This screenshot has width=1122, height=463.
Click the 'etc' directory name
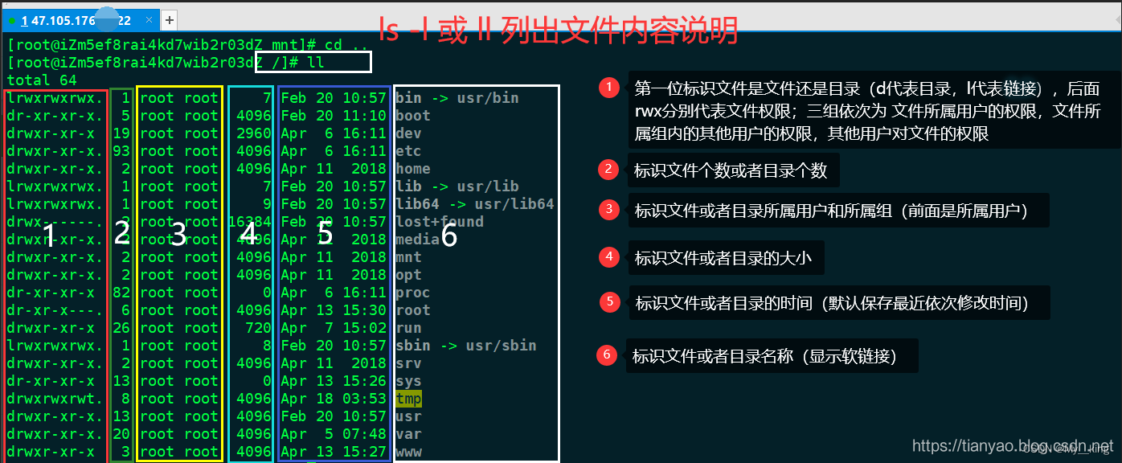click(408, 151)
